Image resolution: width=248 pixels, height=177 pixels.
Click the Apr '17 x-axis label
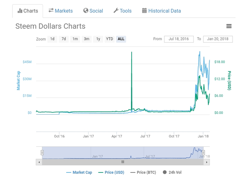click(117, 136)
